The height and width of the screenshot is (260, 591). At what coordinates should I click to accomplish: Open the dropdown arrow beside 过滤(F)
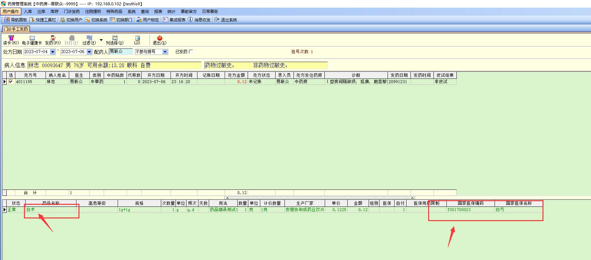(x=101, y=40)
